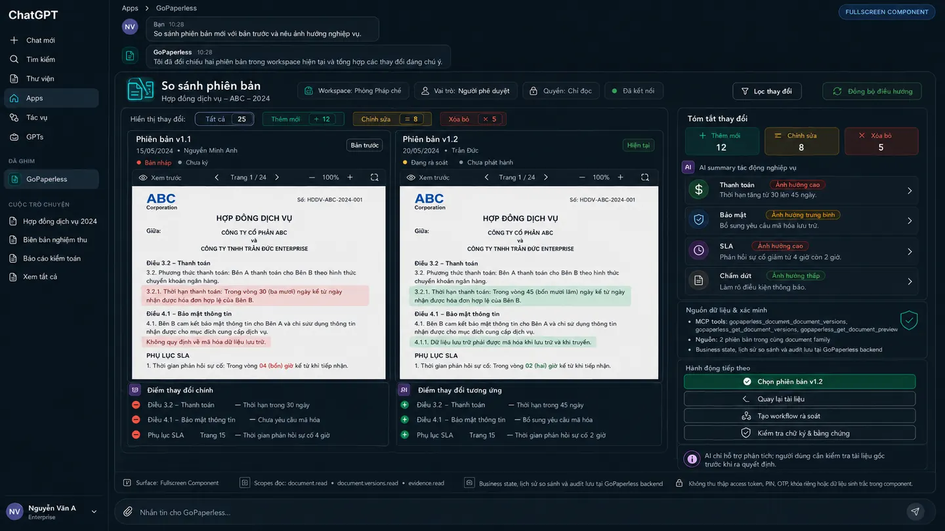Open the Lọc thay đổi filter menu
Image resolution: width=945 pixels, height=531 pixels.
coord(766,91)
